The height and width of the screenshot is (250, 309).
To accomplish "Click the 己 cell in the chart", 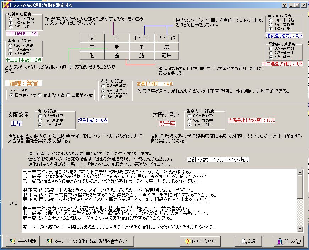I will (117, 38).
